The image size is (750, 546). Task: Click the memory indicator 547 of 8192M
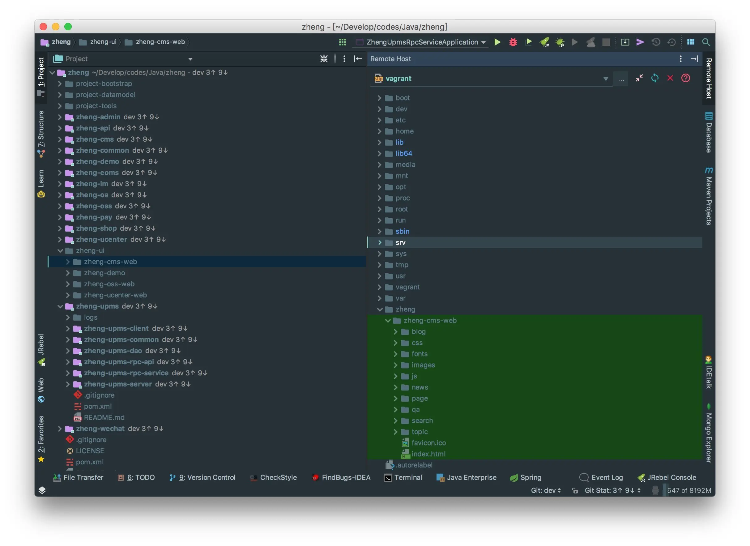[688, 490]
